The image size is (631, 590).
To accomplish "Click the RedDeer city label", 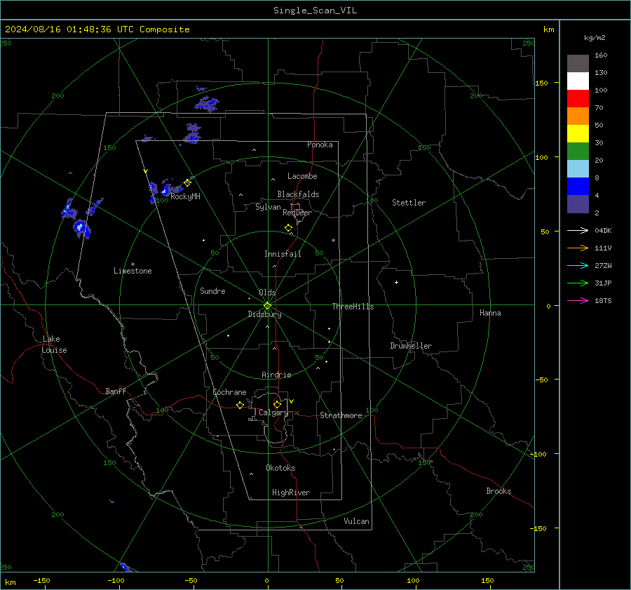I will tap(297, 213).
